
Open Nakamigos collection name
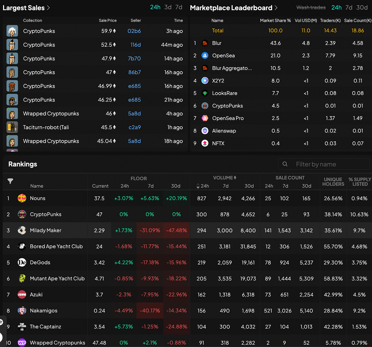(44, 311)
